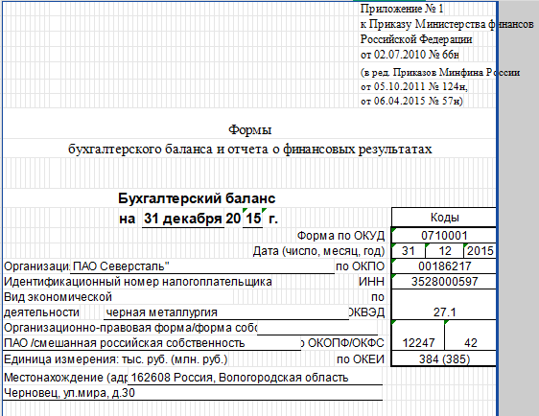The width and height of the screenshot is (539, 416).
Task: Select the year suffix cell 15
Action: (x=252, y=219)
